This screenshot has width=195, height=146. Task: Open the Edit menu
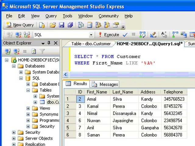coord(22,16)
